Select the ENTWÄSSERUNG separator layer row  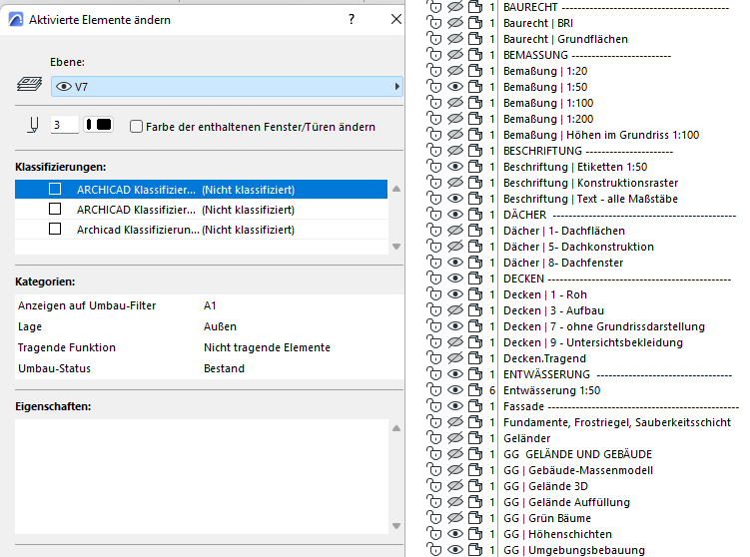pos(617,374)
